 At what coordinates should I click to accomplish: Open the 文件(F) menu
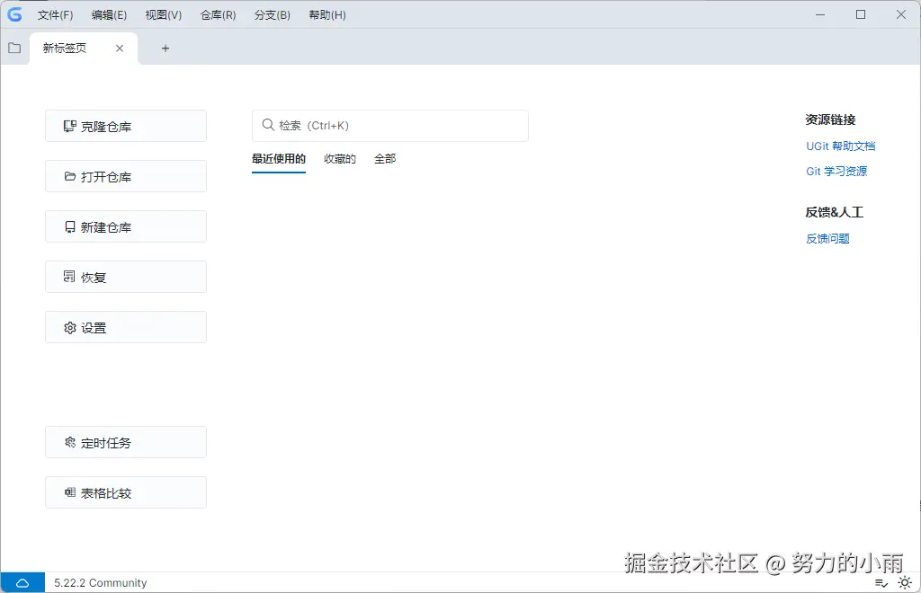pyautogui.click(x=55, y=15)
